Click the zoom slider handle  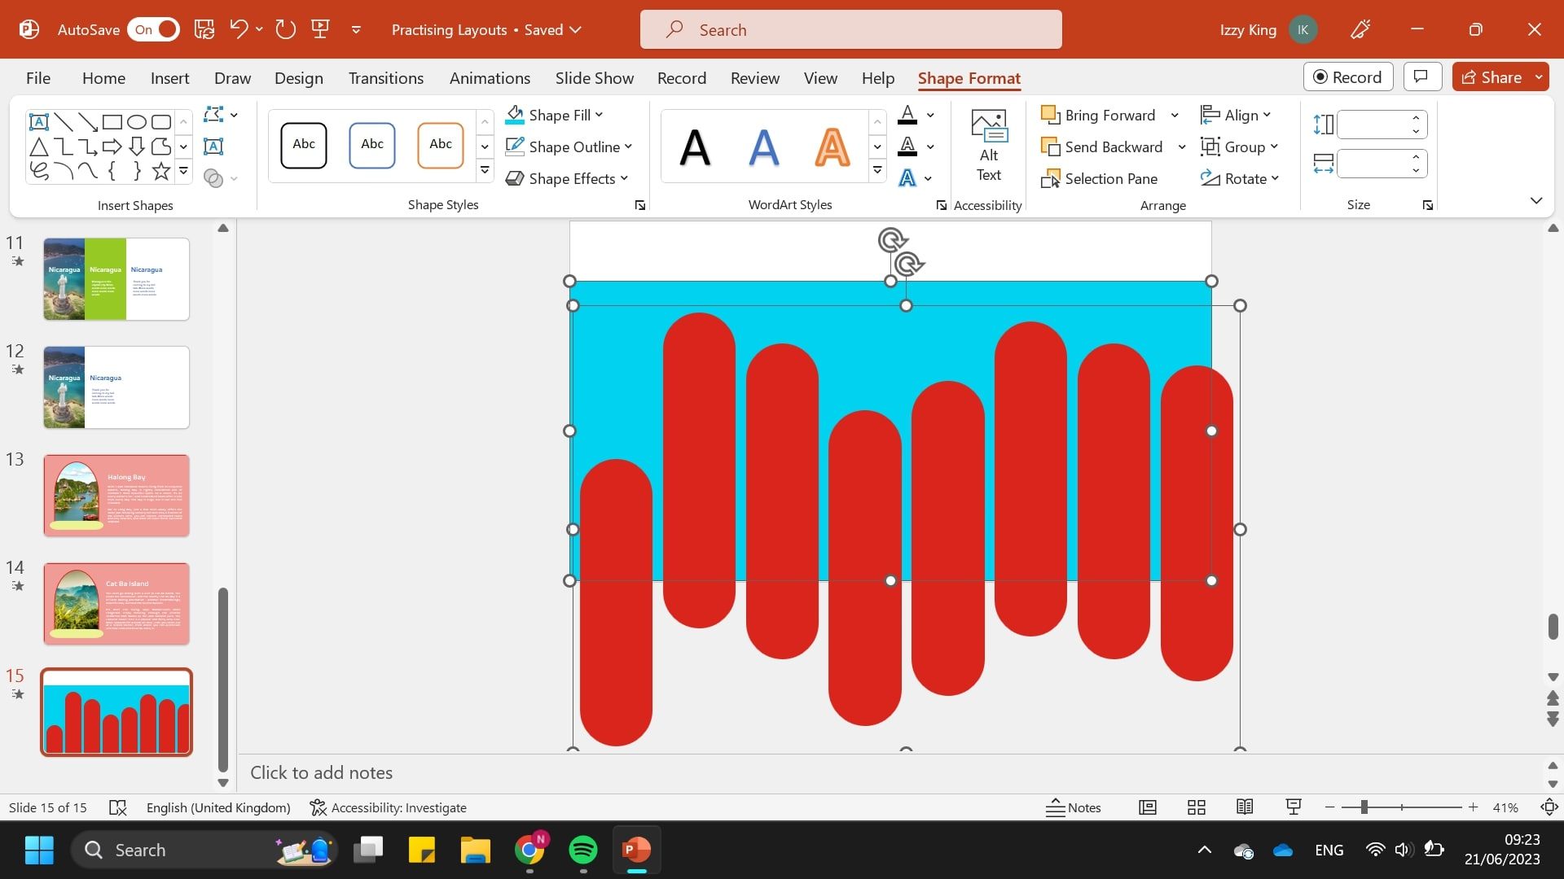1364,807
